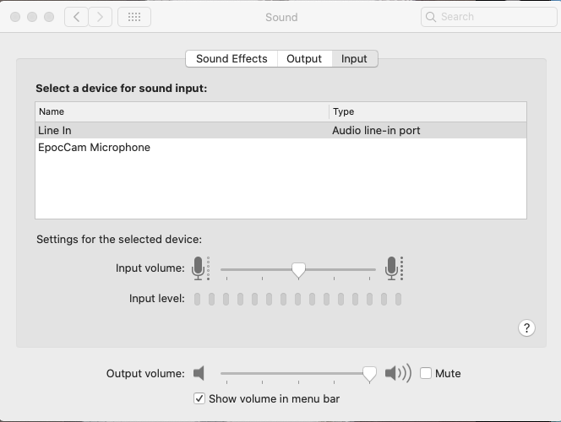Select EpocCam Microphone input device

[x=280, y=147]
